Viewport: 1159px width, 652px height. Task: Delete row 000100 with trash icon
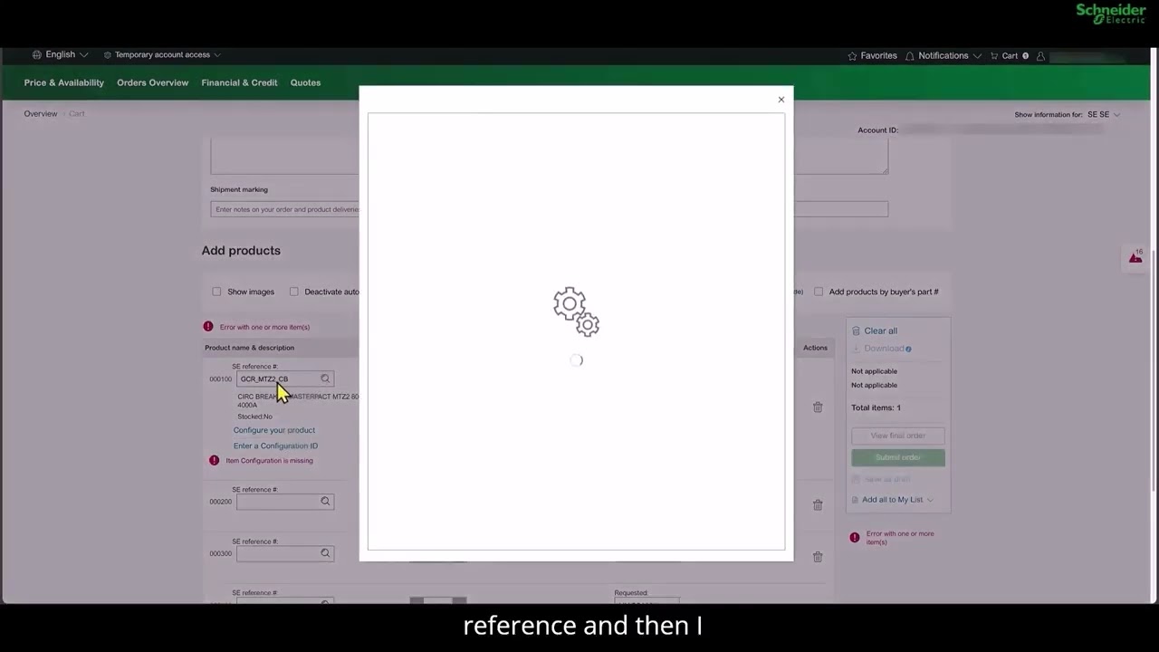[x=818, y=407]
